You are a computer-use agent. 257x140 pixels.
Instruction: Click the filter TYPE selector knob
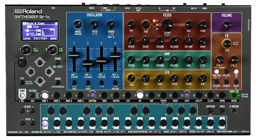pyautogui.click(x=146, y=25)
